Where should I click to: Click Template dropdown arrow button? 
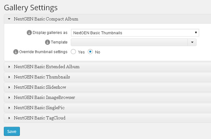click(x=192, y=42)
